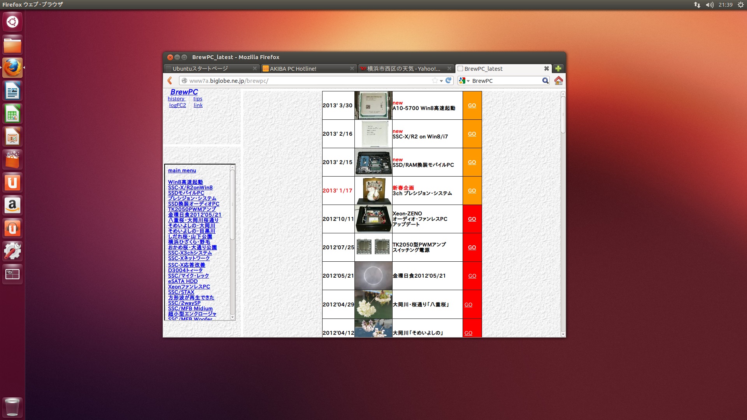Viewport: 747px width, 420px height.
Task: Click the main menu frame scrollbar
Action: tap(232, 205)
